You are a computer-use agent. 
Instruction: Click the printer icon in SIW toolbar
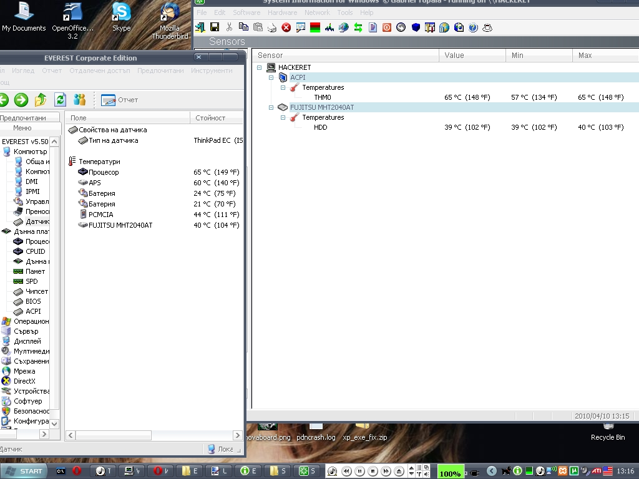[x=272, y=27]
